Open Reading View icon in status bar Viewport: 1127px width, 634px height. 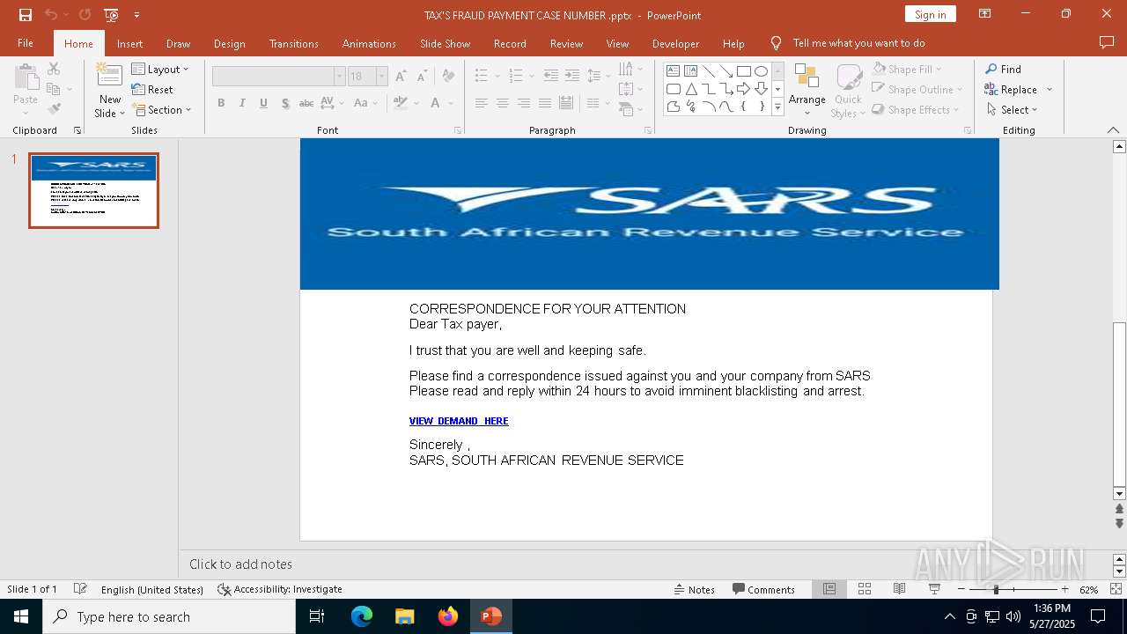(x=899, y=589)
